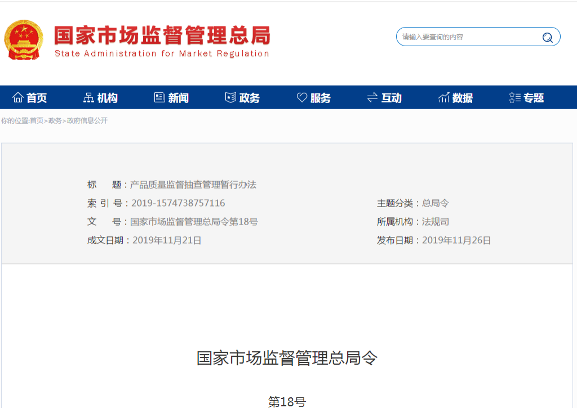This screenshot has width=577, height=408.
Task: Select index number 2019-1574738757116
Action: (178, 203)
